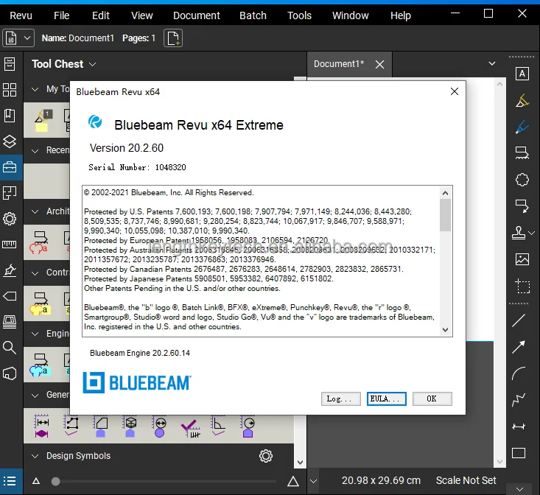Open the Tool Chest dropdown arrow

[x=92, y=64]
